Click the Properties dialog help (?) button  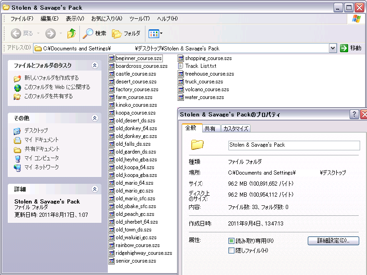pos(354,114)
